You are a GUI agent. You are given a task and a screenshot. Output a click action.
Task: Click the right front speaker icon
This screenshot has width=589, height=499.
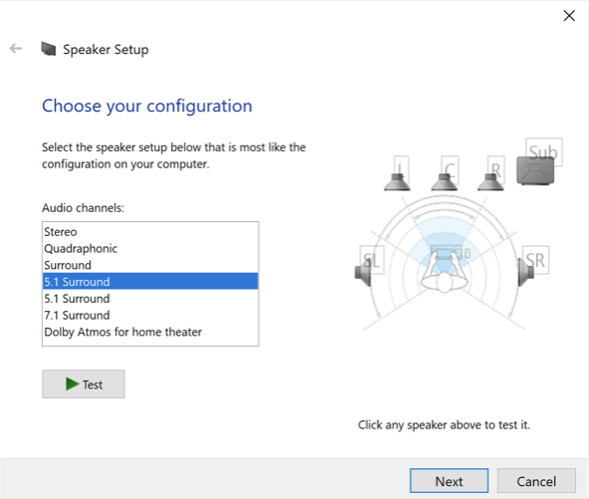(491, 182)
